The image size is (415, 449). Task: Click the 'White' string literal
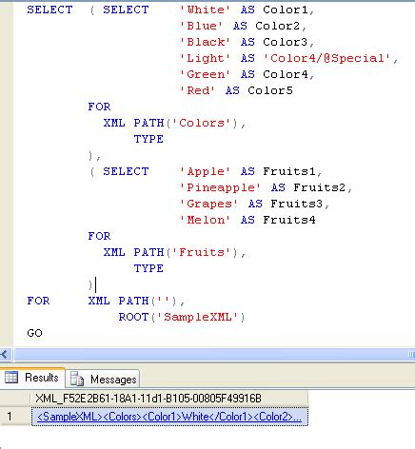(205, 10)
